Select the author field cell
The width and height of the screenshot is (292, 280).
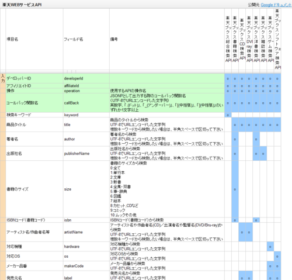click(x=86, y=139)
